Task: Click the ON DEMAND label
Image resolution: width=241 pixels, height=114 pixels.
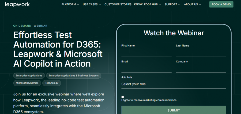Action: pos(22,26)
